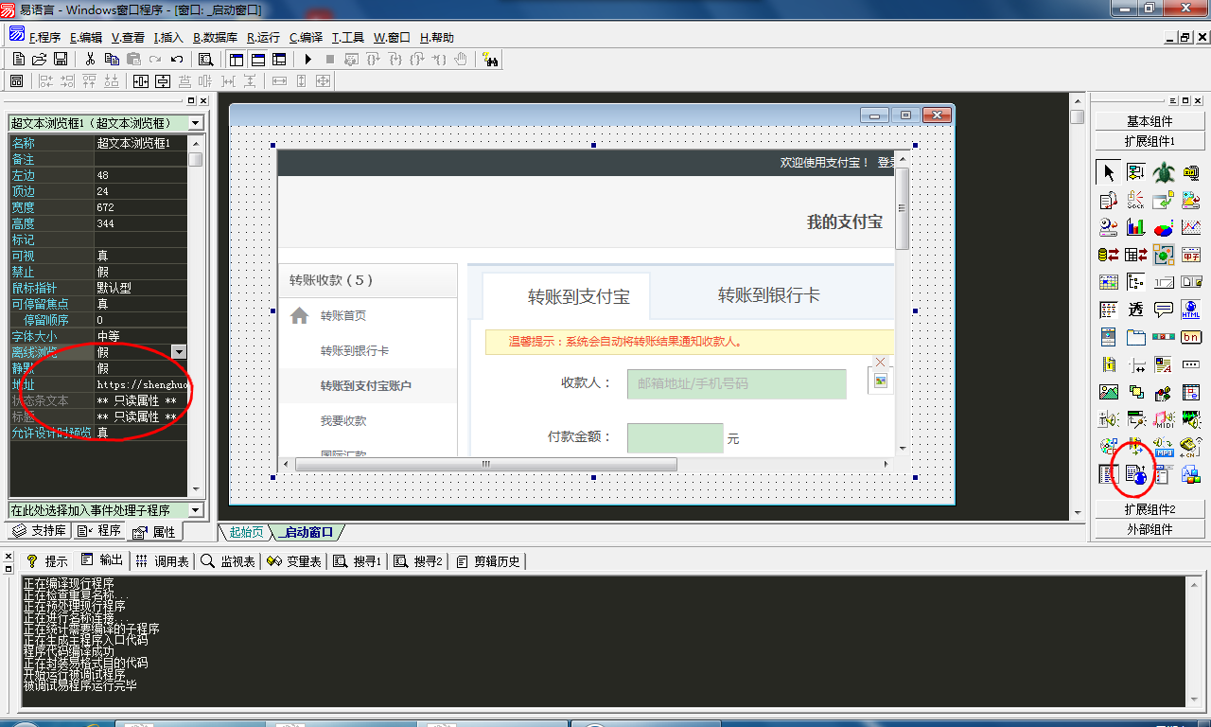Switch to the 程序 tab in left panel
This screenshot has width=1211, height=727.
(99, 531)
